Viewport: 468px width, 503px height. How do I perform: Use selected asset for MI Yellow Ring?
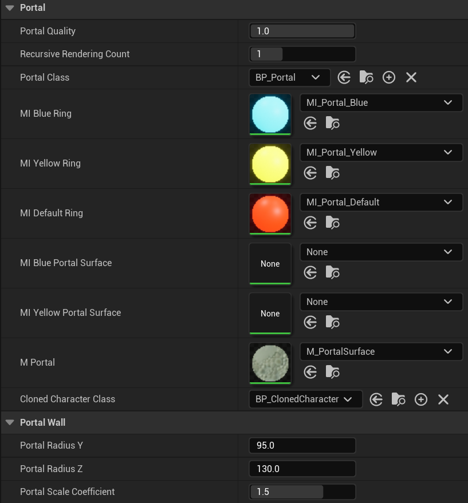pyautogui.click(x=310, y=173)
